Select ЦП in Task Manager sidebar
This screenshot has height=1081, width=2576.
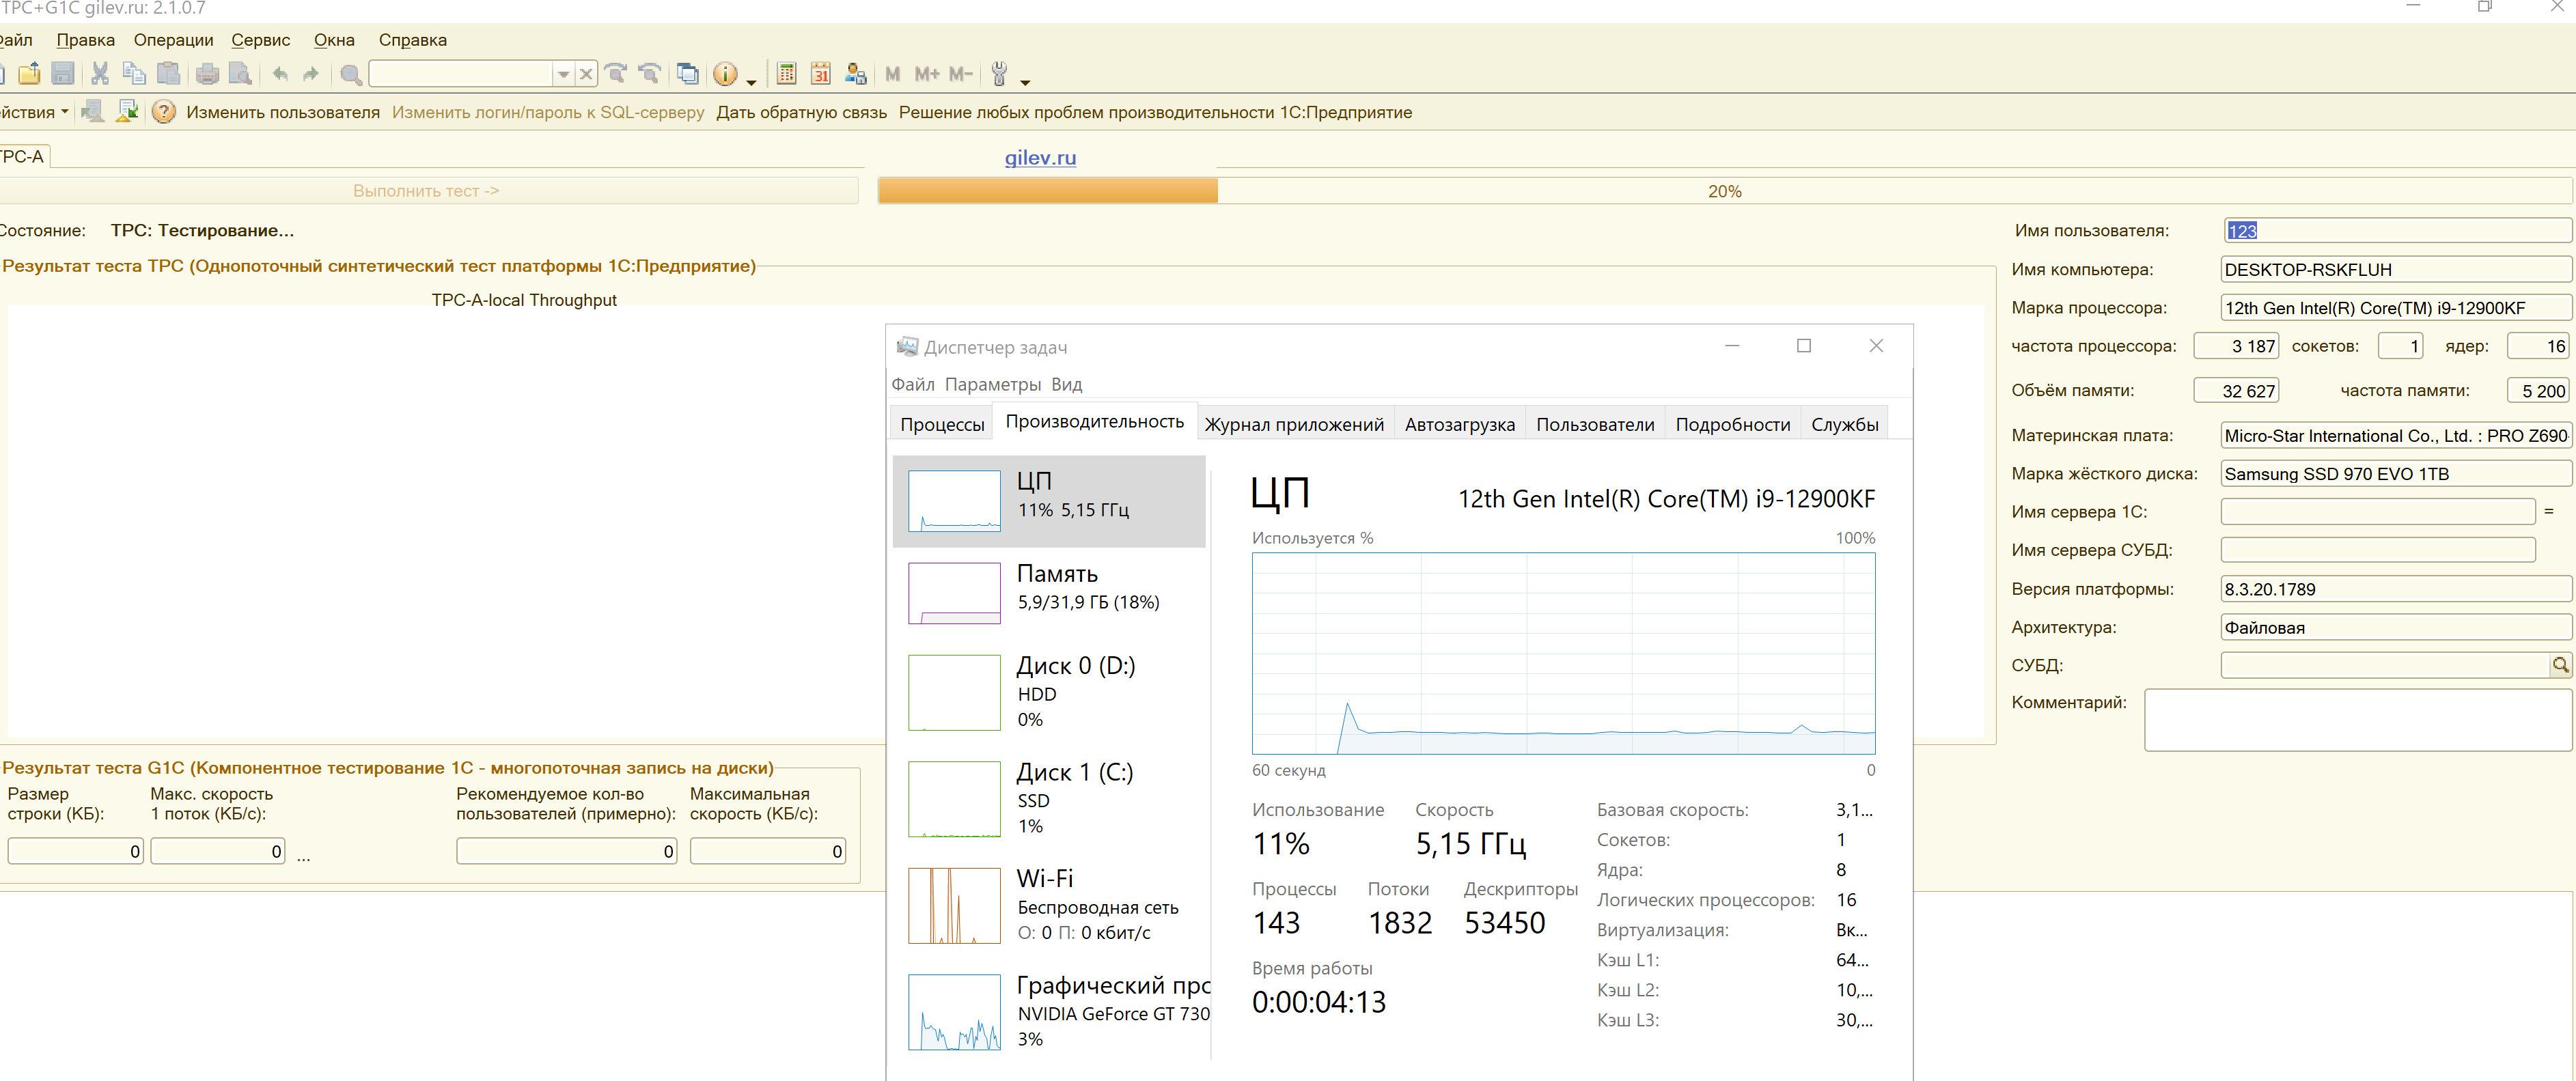1049,501
